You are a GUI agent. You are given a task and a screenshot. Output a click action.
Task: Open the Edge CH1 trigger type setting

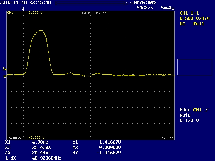pyautogui.click(x=190, y=110)
